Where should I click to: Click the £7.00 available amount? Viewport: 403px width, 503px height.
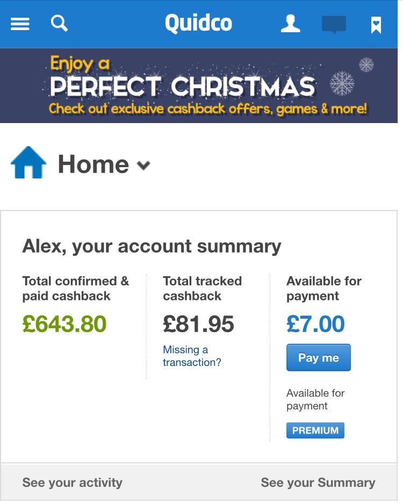pyautogui.click(x=315, y=324)
